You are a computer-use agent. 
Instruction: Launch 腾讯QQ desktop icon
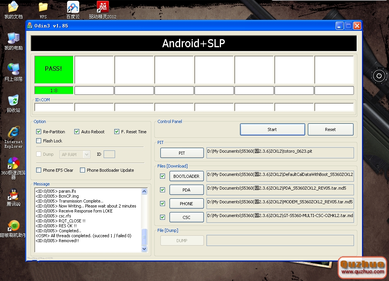click(x=13, y=195)
